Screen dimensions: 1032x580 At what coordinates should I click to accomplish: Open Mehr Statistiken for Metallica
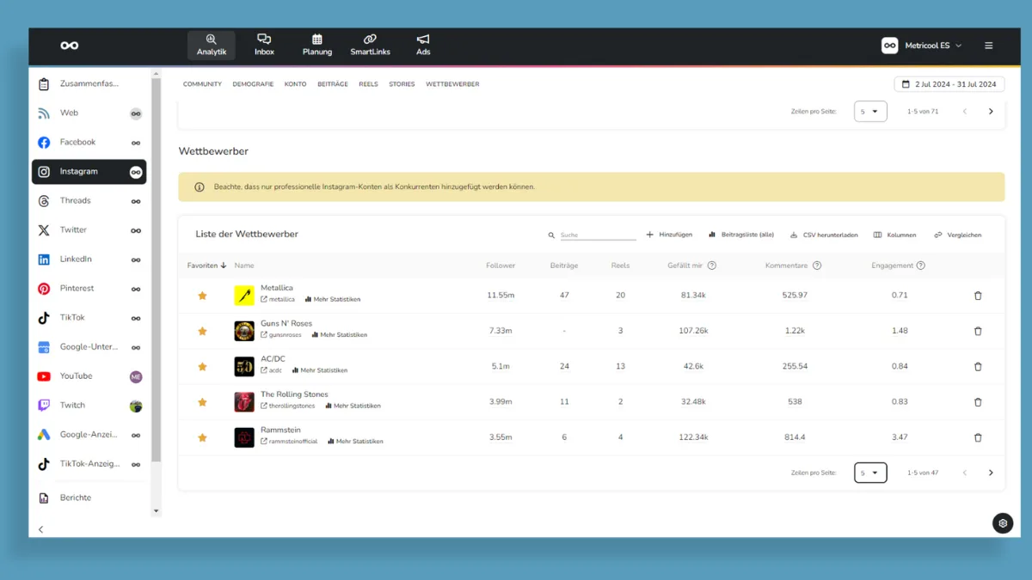click(x=333, y=300)
